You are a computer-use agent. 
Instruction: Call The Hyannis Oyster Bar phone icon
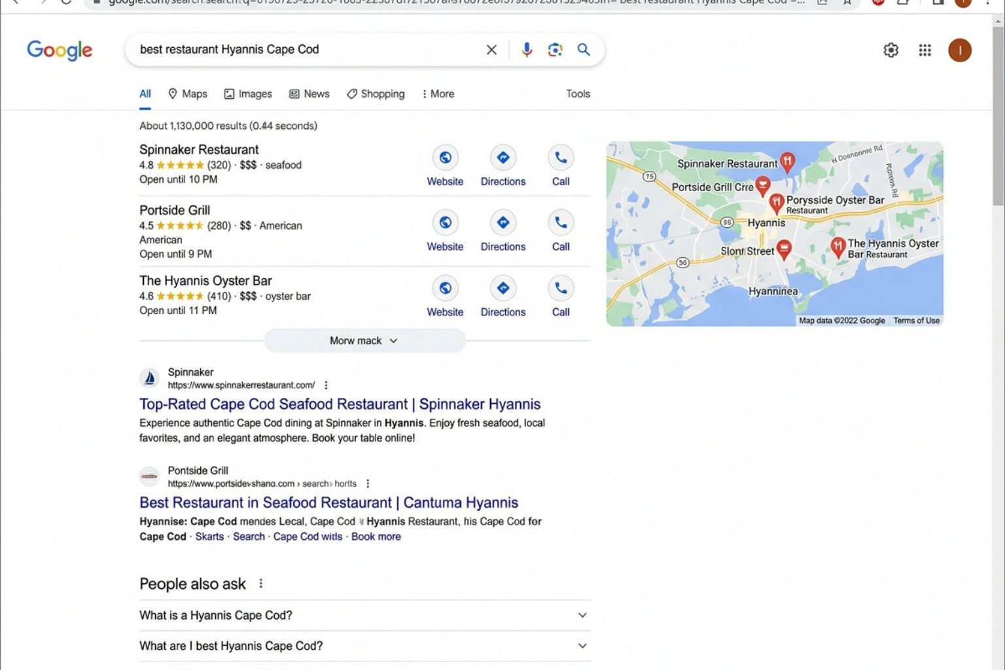tap(561, 288)
